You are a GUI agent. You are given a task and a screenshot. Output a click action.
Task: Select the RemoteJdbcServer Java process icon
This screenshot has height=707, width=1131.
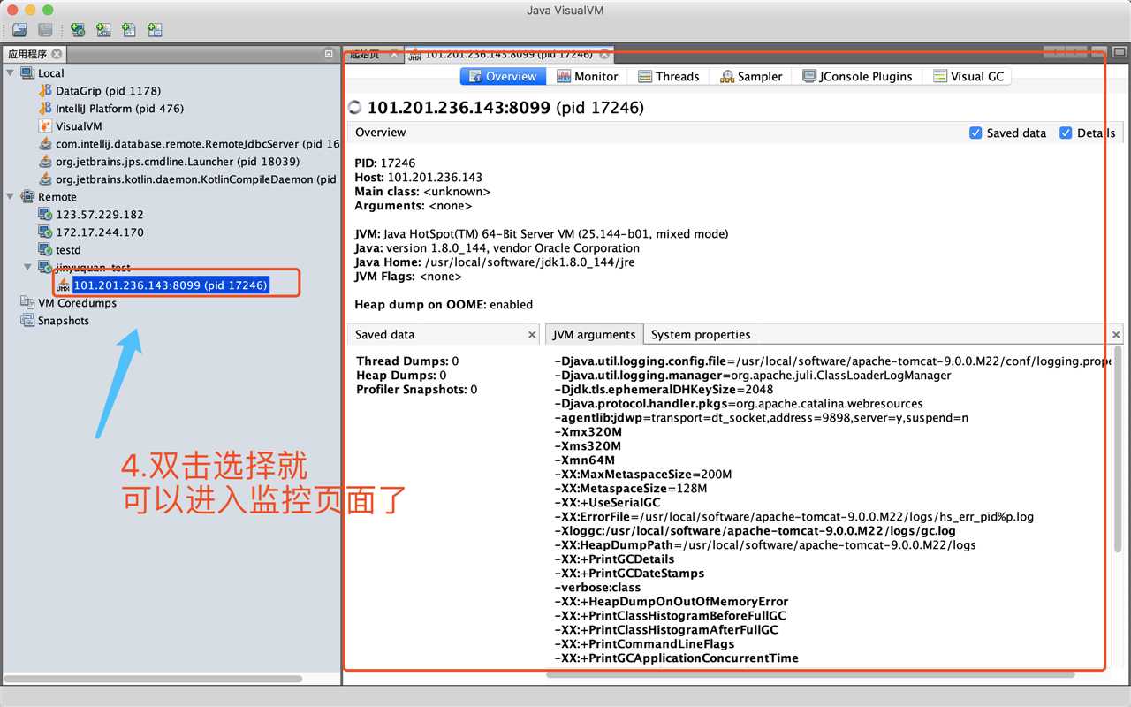[45, 144]
